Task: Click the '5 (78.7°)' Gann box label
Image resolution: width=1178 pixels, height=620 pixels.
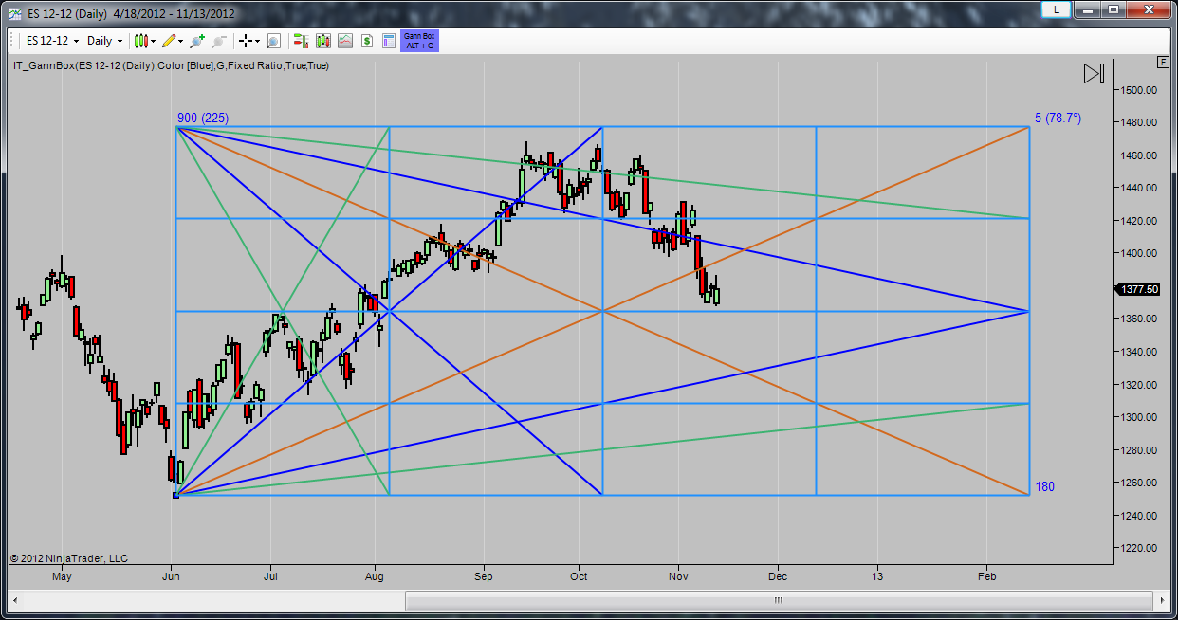Action: point(1058,119)
